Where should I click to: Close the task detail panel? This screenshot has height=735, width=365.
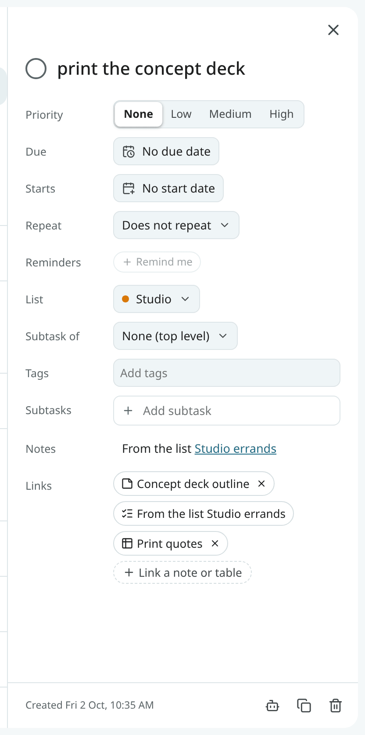click(x=333, y=30)
